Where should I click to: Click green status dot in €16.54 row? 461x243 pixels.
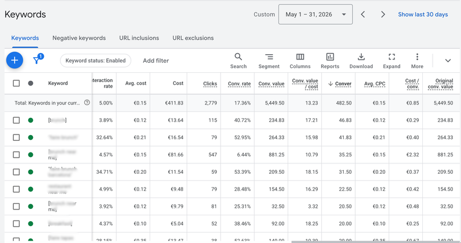tap(31, 137)
